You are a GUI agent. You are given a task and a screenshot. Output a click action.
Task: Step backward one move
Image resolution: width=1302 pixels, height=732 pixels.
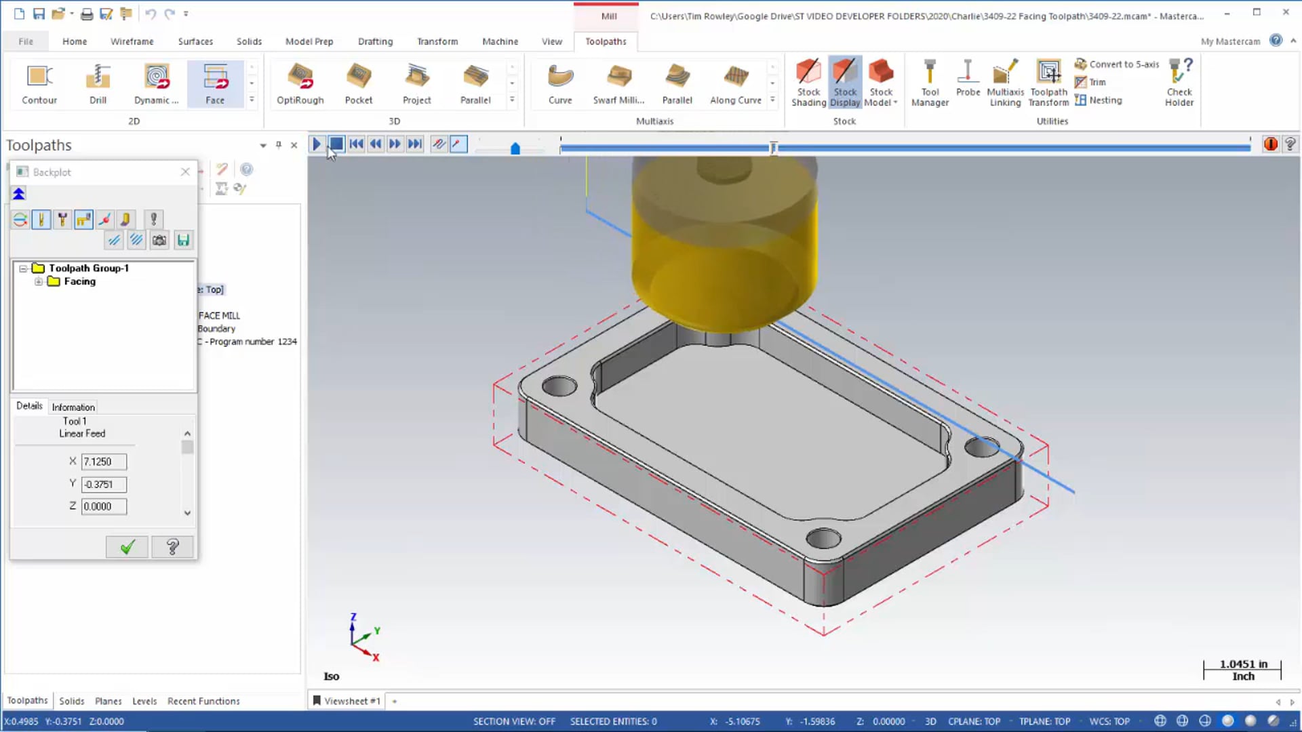click(x=376, y=144)
